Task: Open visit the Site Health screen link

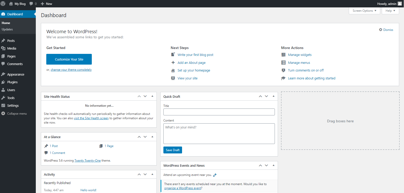Action: click(91, 118)
